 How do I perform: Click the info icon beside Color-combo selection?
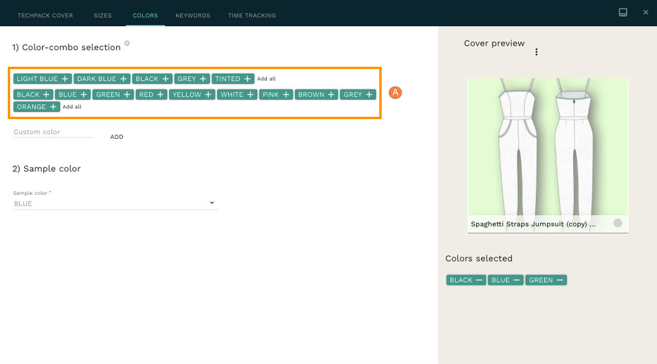click(x=126, y=43)
